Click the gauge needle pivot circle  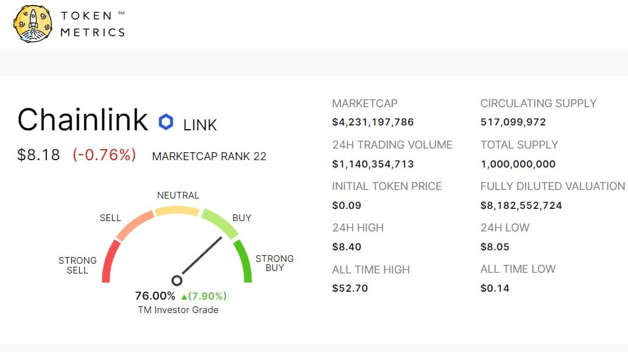tap(177, 281)
